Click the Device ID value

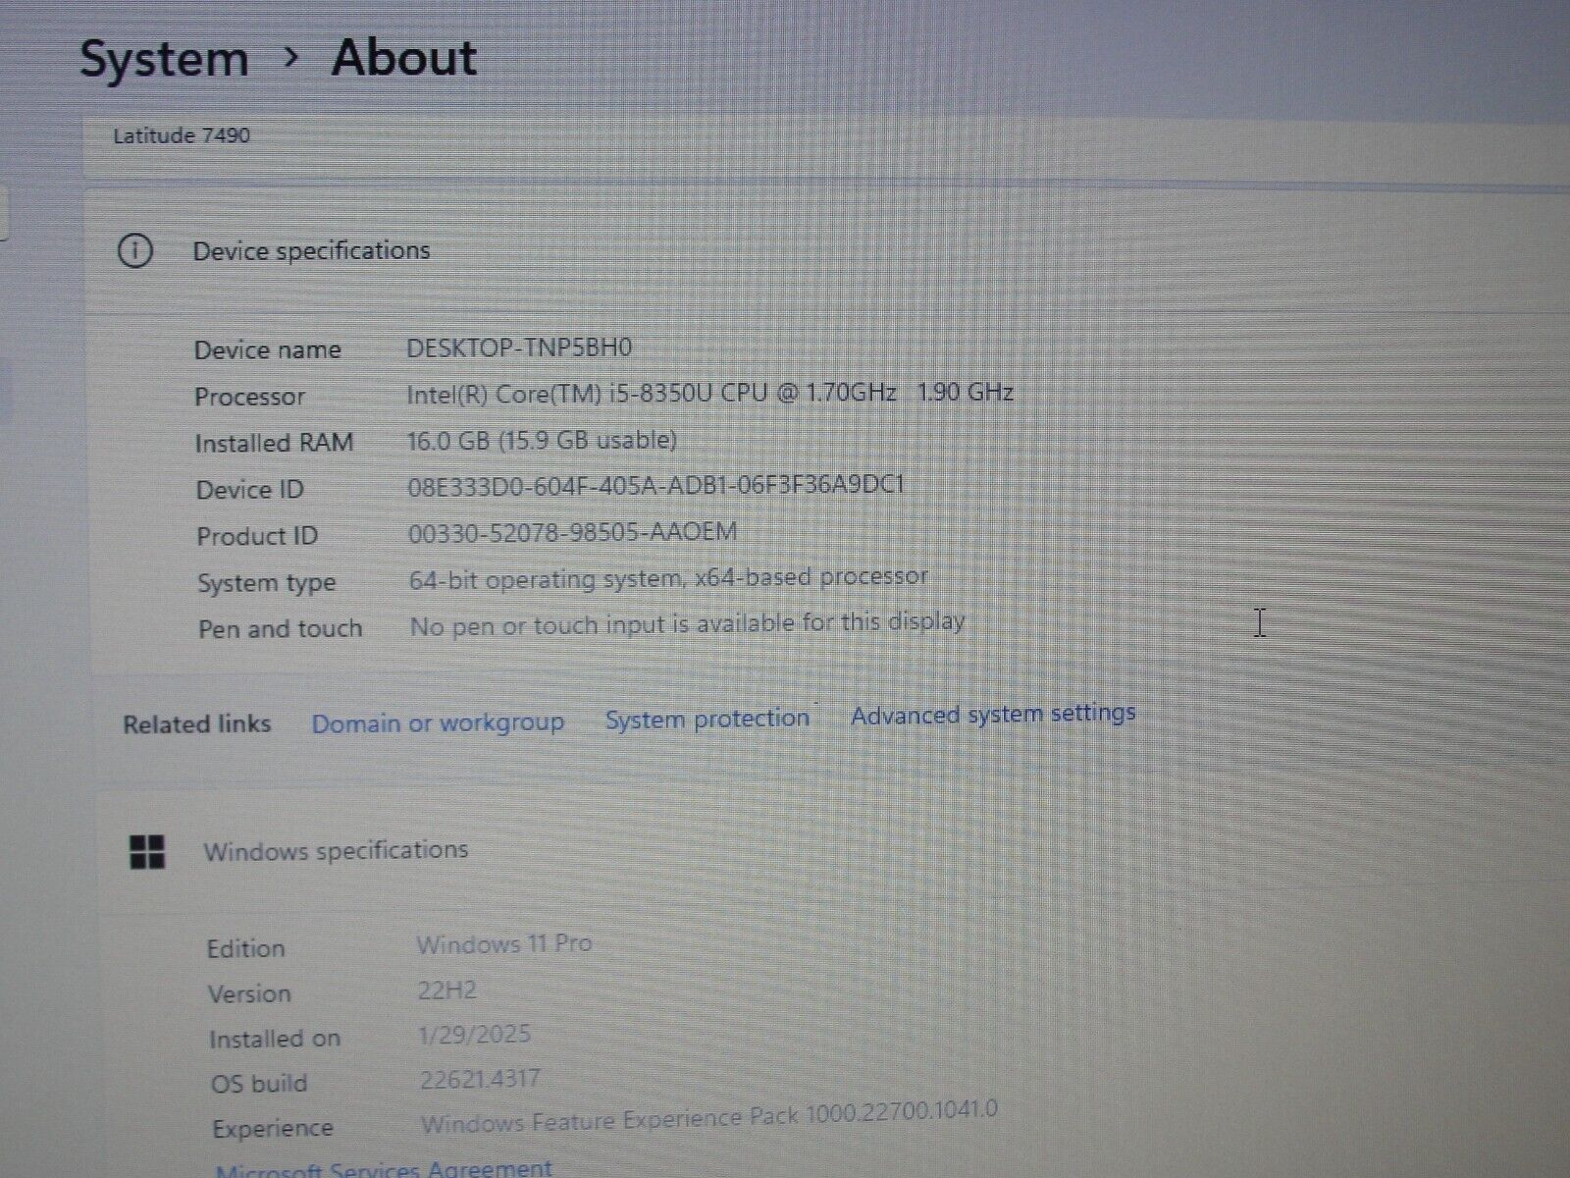[654, 486]
